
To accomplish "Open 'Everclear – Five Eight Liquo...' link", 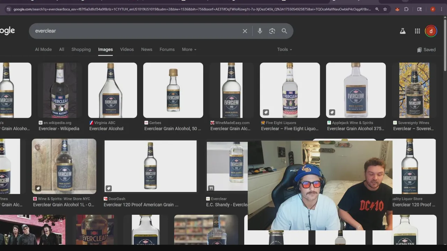I will 290,129.
